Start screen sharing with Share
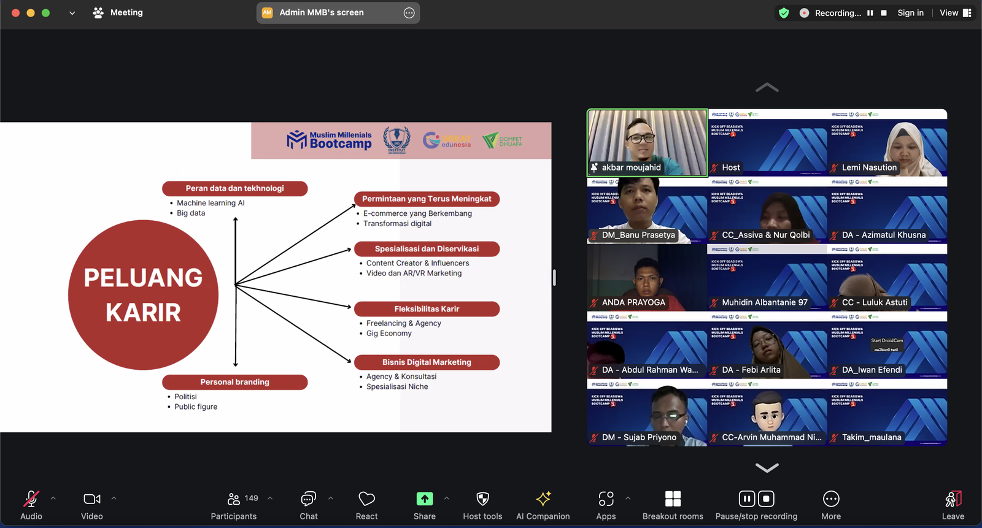Image resolution: width=982 pixels, height=528 pixels. coord(424,505)
